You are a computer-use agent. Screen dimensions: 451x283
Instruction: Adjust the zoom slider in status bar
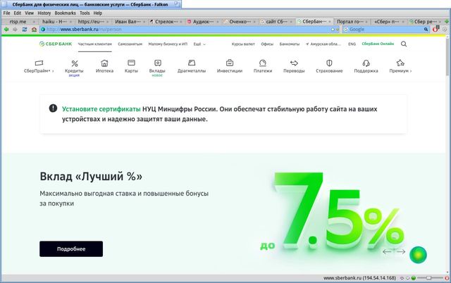(430, 278)
